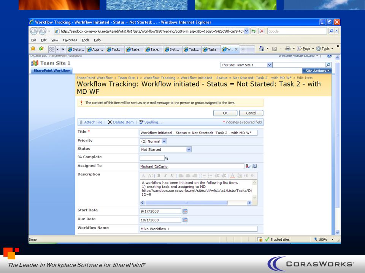Viewport: 365px width, 273px height.
Task: Stop loading with the red X icon
Action: point(262,31)
